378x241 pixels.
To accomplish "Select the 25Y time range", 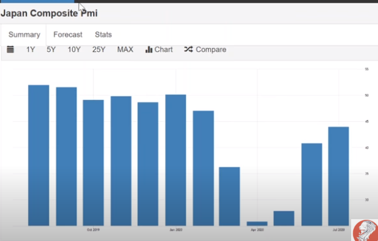I will tap(99, 50).
